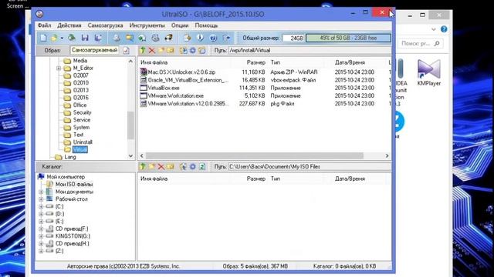
Task: Click the blue help icon in background window
Action: pyautogui.click(x=444, y=29)
